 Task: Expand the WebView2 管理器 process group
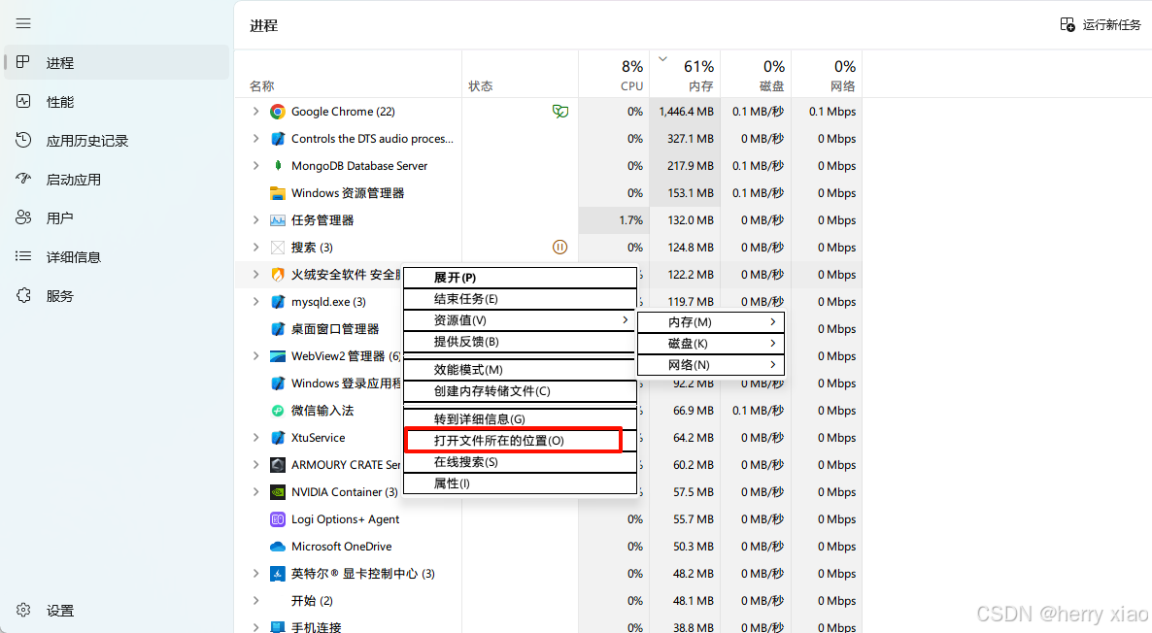pyautogui.click(x=255, y=356)
